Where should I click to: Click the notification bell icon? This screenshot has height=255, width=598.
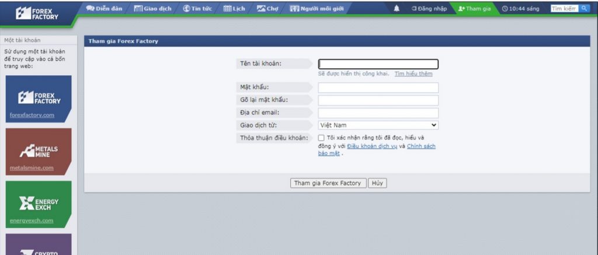coord(397,9)
